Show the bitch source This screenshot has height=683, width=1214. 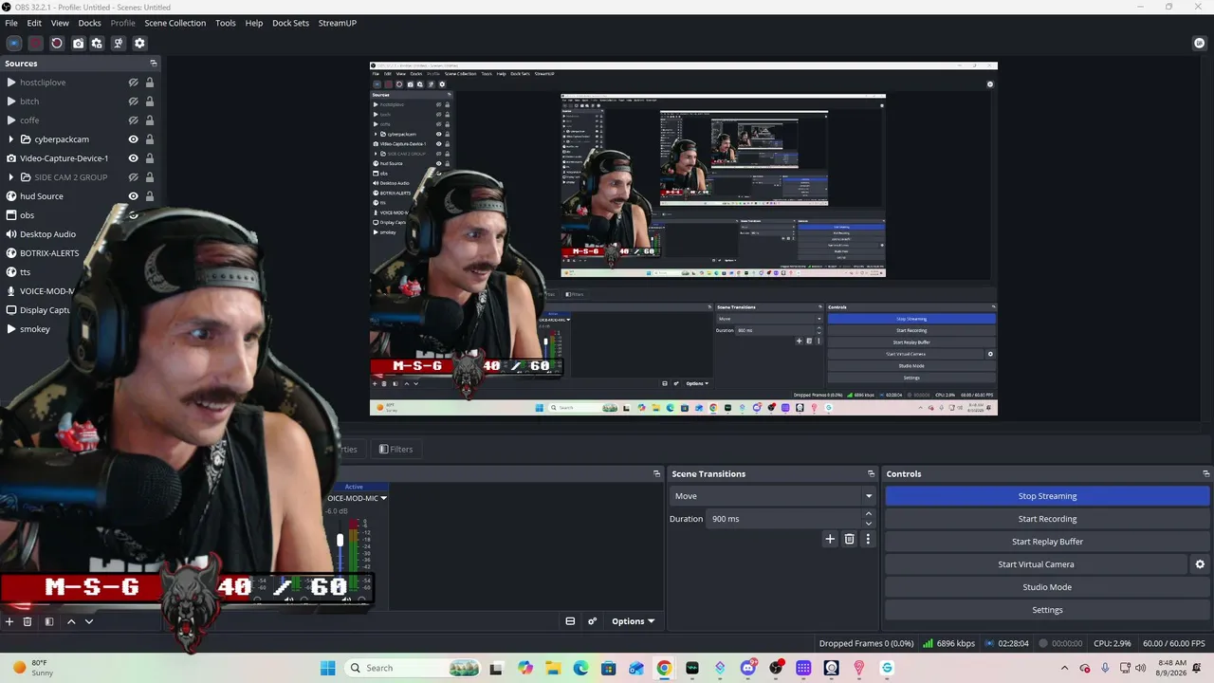pyautogui.click(x=134, y=102)
